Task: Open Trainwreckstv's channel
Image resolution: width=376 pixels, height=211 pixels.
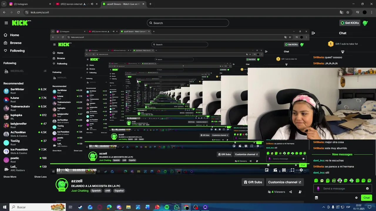Action: 25,108
